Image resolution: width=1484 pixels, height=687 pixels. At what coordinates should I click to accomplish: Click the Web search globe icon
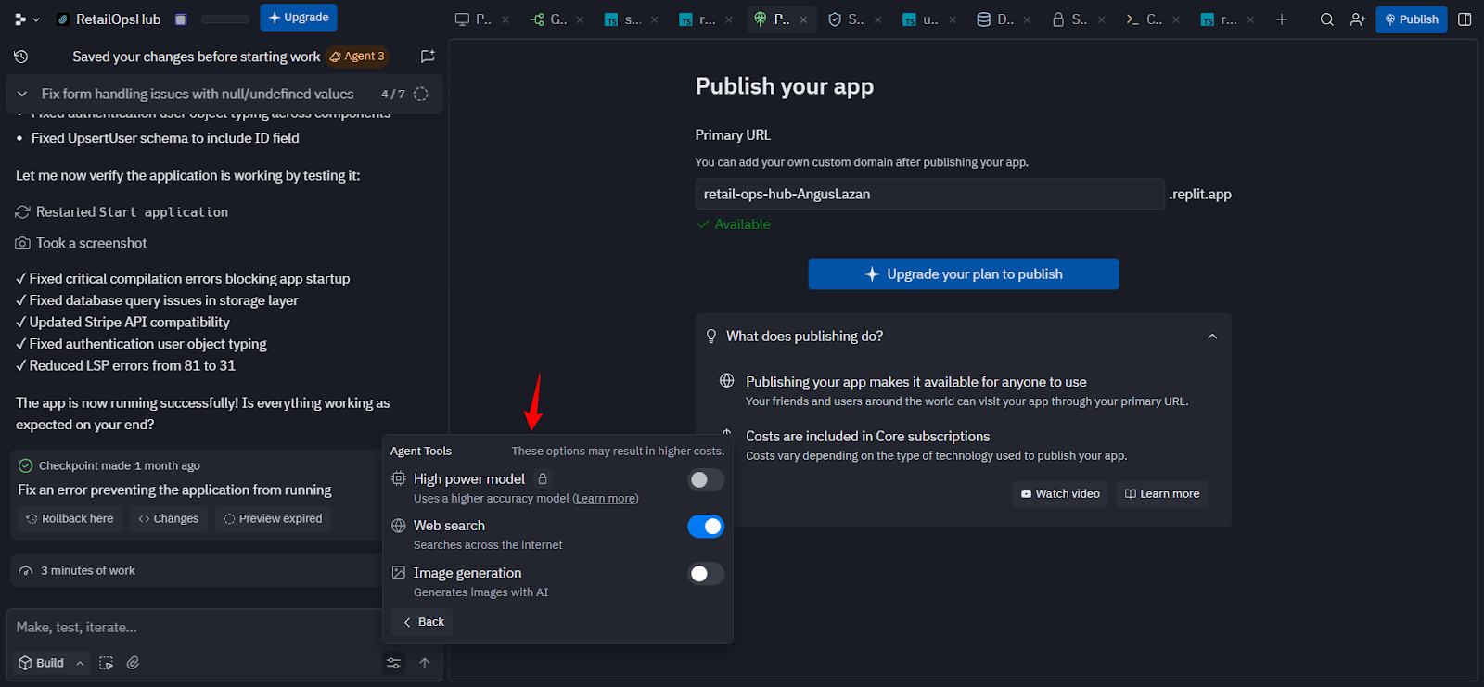pos(399,526)
